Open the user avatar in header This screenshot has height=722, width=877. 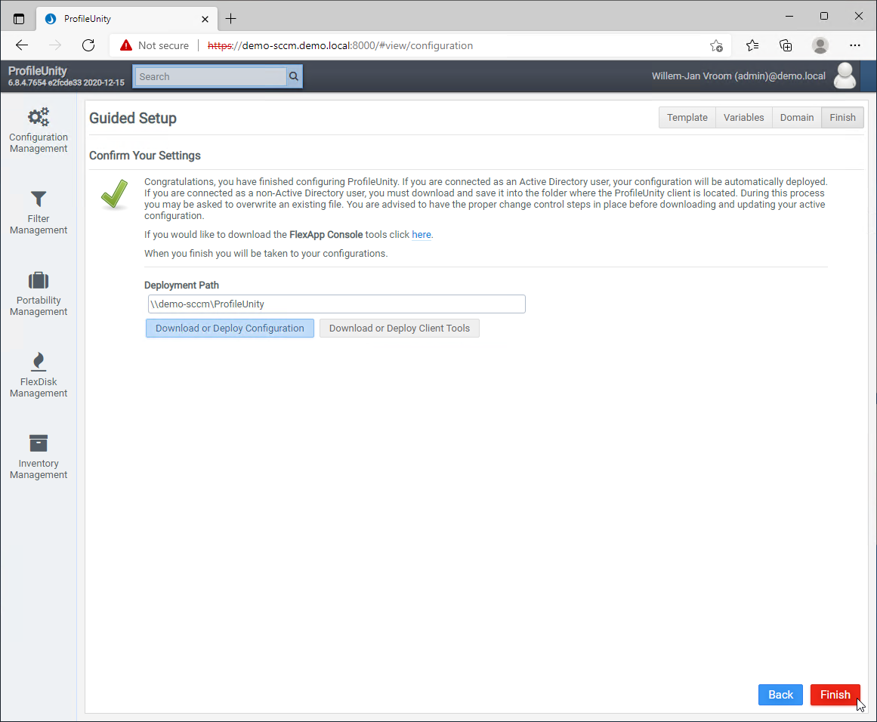click(x=845, y=76)
